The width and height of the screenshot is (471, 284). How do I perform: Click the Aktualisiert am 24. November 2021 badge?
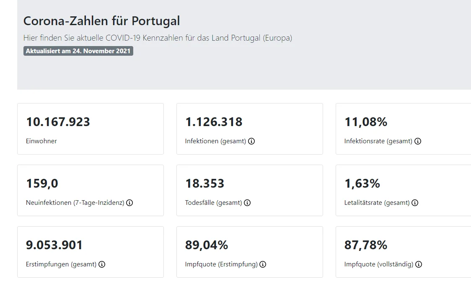(78, 51)
